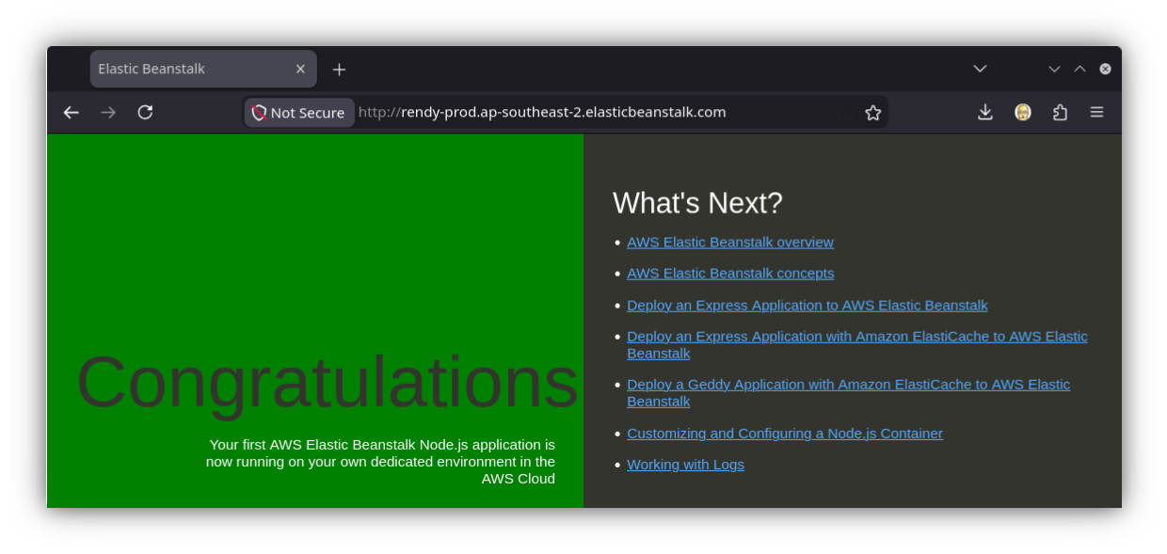Viewport: 1167px width, 554px height.
Task: Select the Elastic Beanstalk tab
Action: 203,69
